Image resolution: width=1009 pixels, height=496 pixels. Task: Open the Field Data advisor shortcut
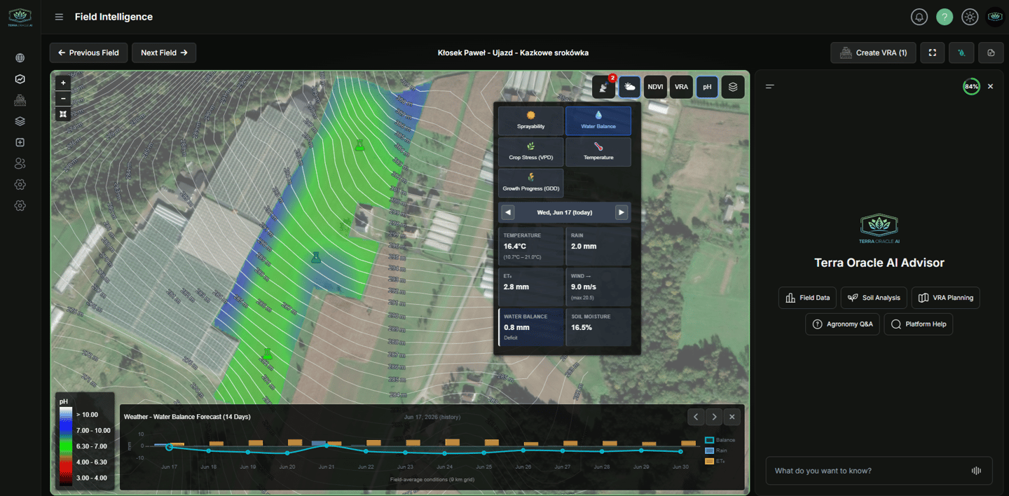tap(807, 298)
